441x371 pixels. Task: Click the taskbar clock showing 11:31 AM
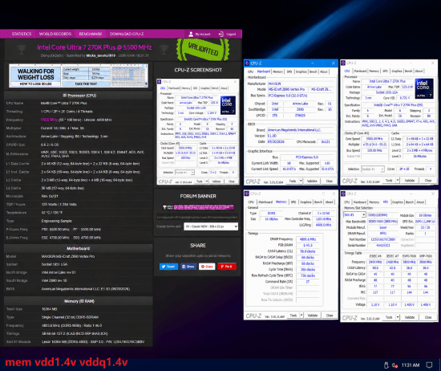(x=411, y=365)
